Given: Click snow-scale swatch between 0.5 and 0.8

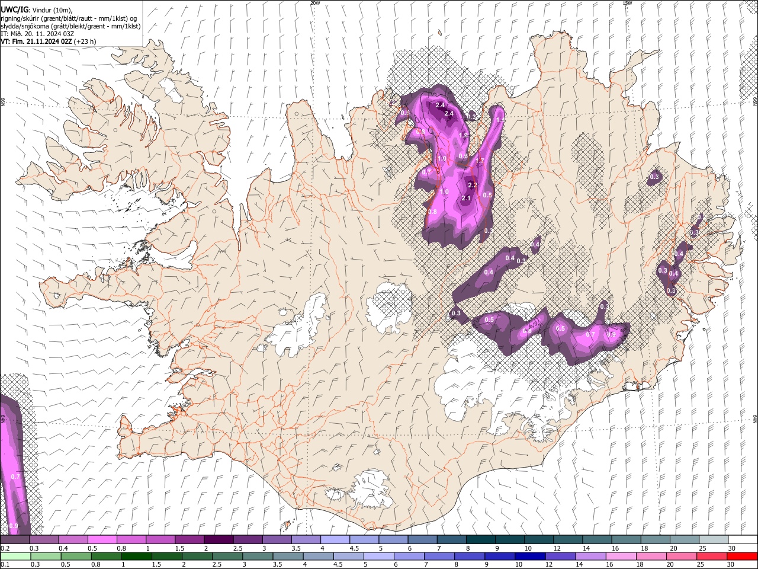Looking at the screenshot, I should 102,540.
